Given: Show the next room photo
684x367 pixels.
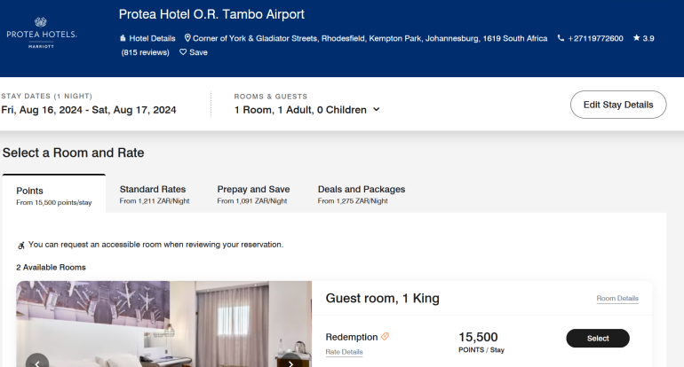Looking at the screenshot, I should 290,362.
